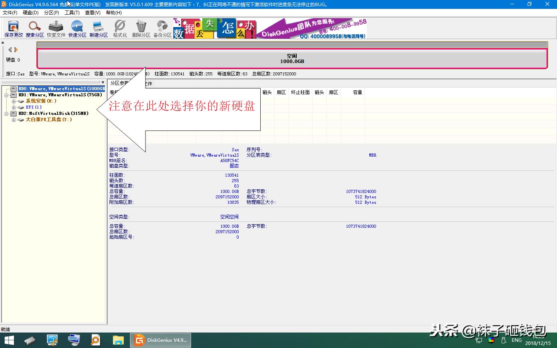The height and width of the screenshot is (348, 557).
Task: Click the ENG language indicator in system tray
Action: (516, 340)
